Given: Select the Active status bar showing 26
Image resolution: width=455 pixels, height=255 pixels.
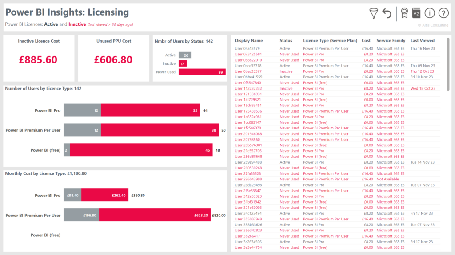Looking at the screenshot, I should (185, 55).
